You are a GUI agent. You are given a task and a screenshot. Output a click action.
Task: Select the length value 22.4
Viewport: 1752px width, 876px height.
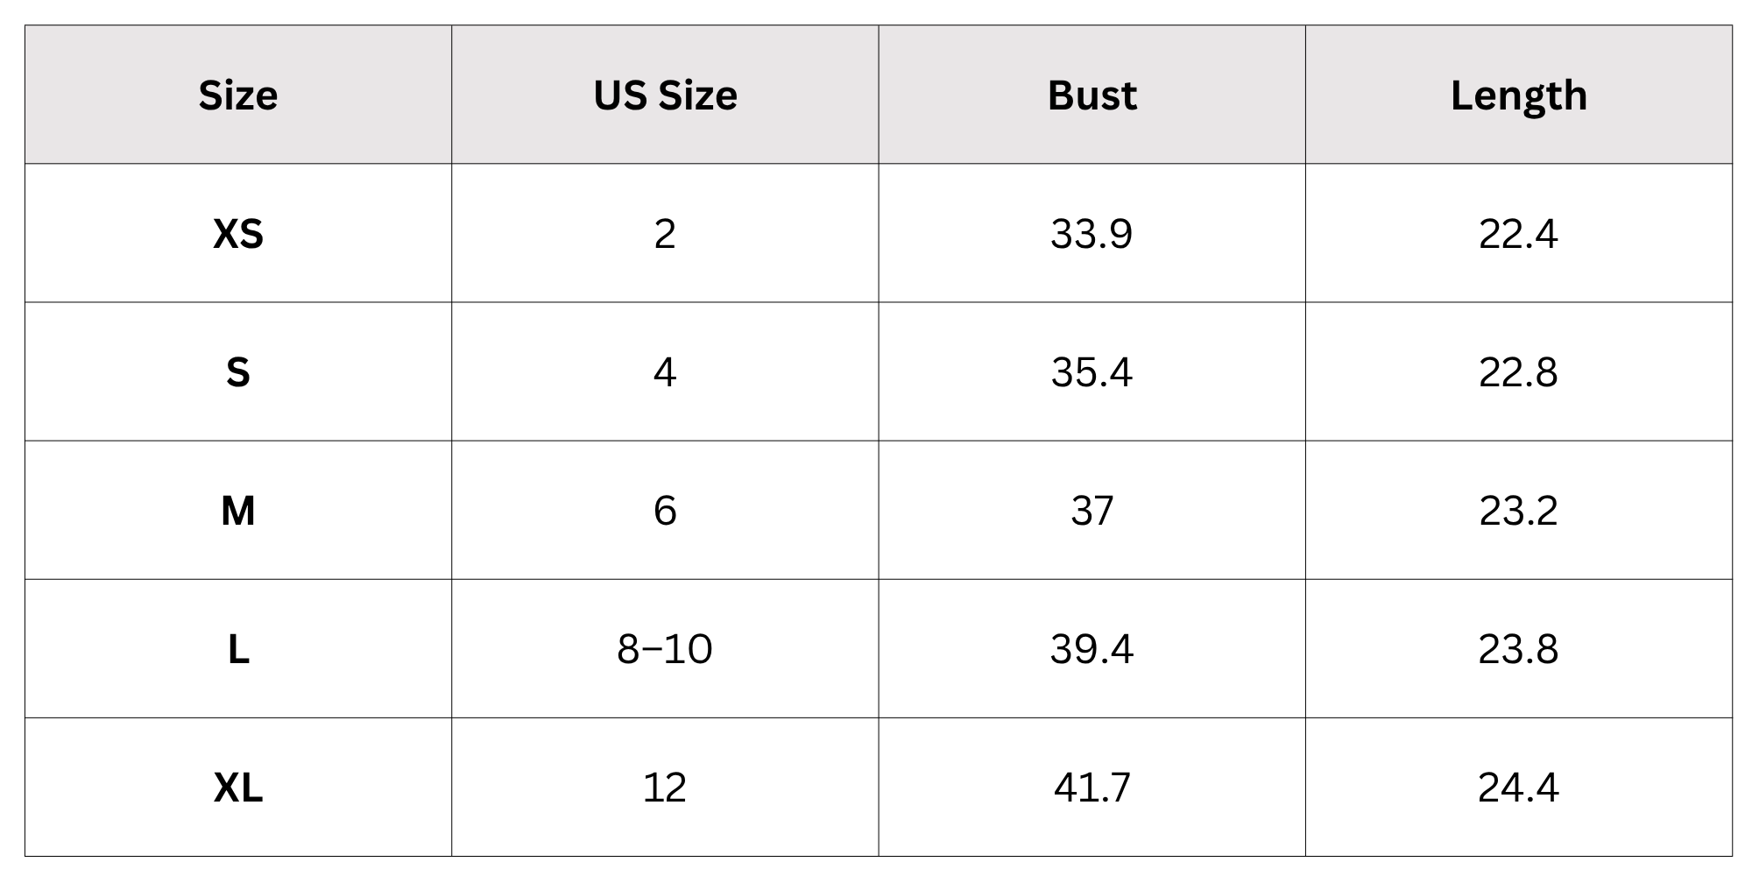pos(1519,234)
